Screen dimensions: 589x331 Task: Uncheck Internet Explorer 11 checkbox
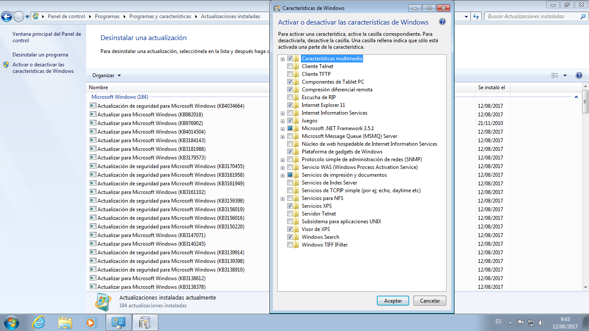290,105
